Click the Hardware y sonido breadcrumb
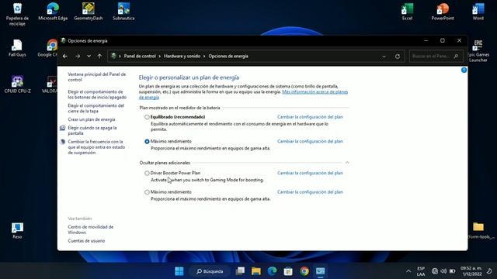 click(x=182, y=57)
